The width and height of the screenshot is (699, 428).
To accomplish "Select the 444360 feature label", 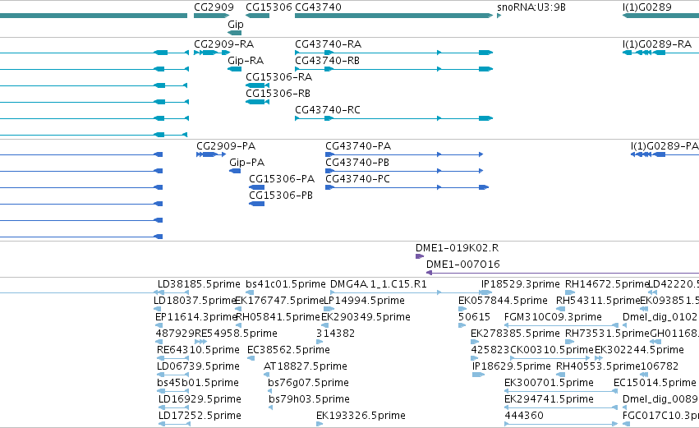I will coord(524,416).
